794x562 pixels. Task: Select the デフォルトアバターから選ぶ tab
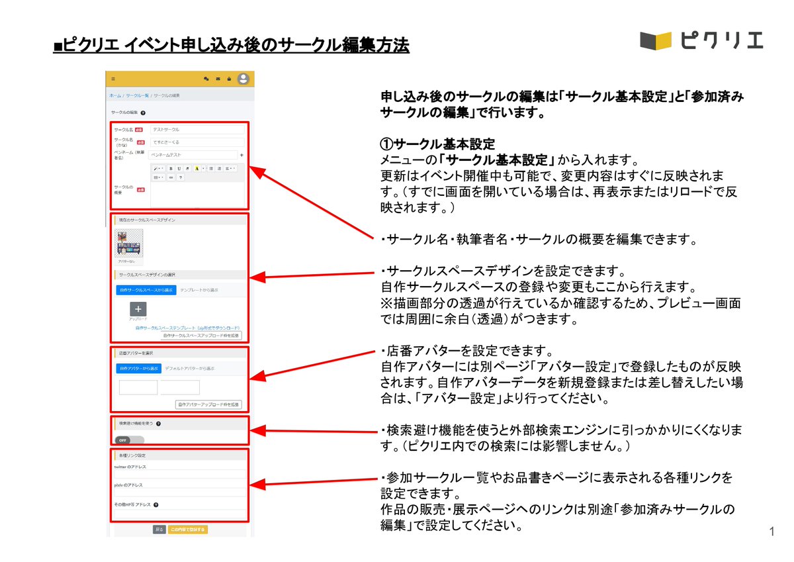189,367
